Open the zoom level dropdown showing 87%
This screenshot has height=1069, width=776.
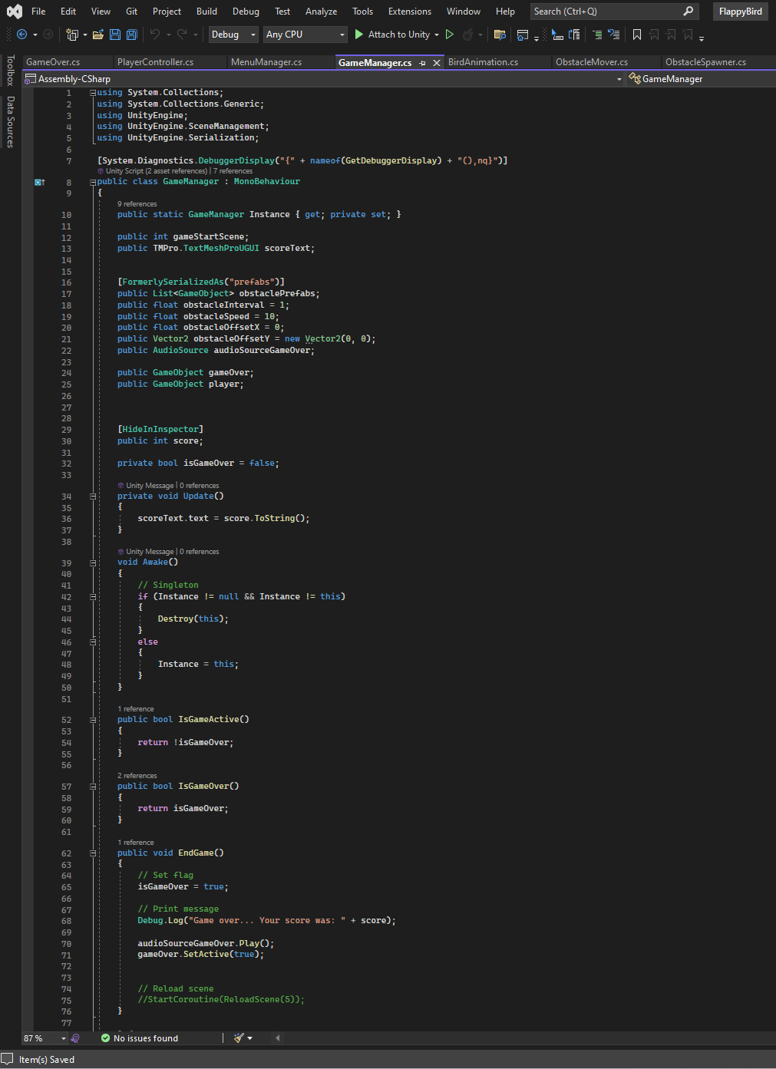tap(44, 1038)
